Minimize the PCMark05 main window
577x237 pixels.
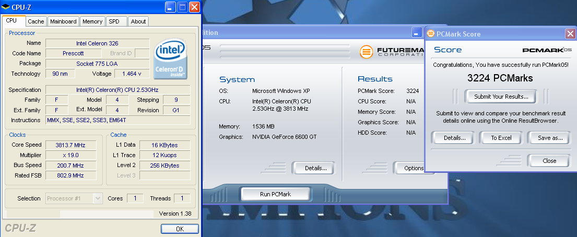tap(417, 32)
